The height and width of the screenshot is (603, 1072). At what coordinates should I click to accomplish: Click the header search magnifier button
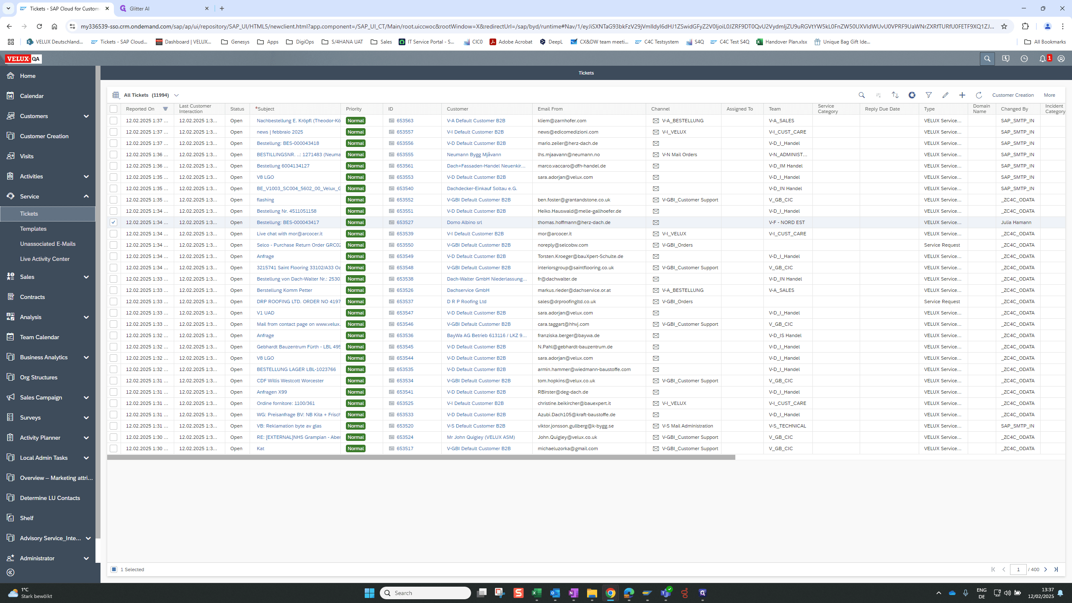(987, 59)
